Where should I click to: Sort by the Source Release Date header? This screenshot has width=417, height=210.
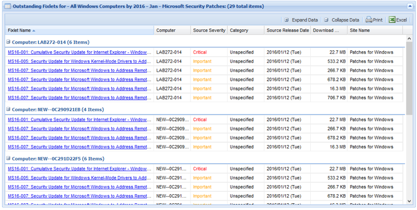[288, 30]
